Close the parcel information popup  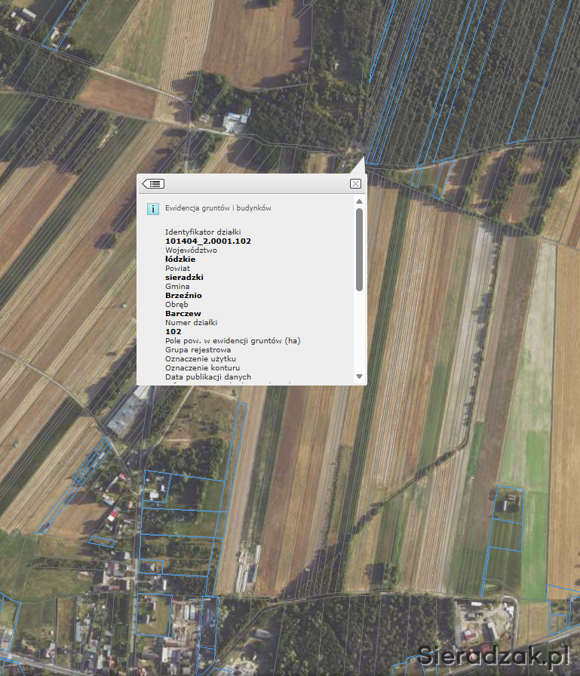(355, 183)
